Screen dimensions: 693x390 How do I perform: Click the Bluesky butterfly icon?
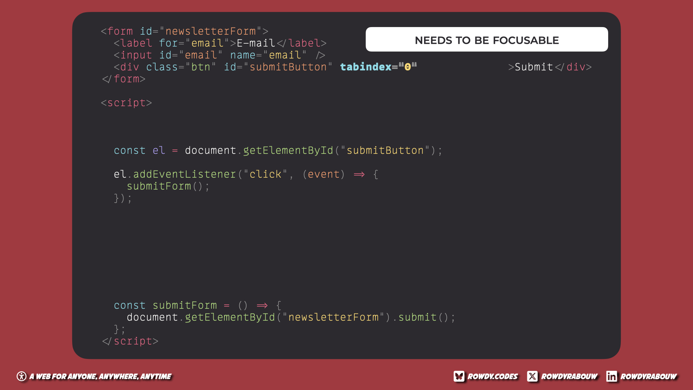[x=459, y=376]
